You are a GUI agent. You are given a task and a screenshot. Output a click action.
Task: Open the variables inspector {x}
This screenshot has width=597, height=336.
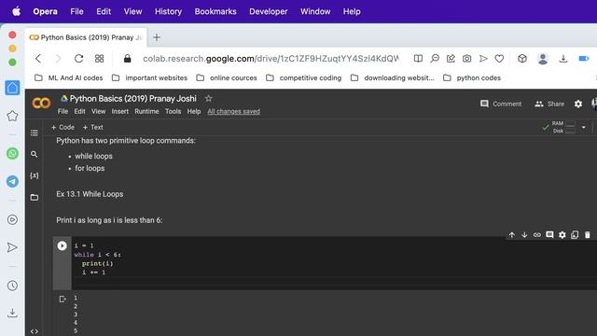coord(35,175)
